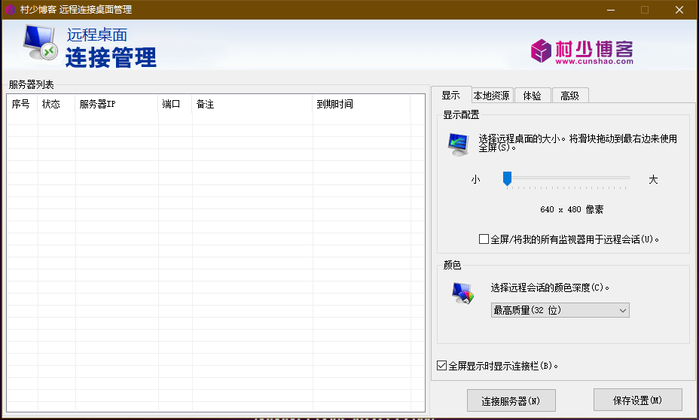Image resolution: width=699 pixels, height=420 pixels.
Task: Sort by the 服务器IP column header
Action: (x=116, y=104)
